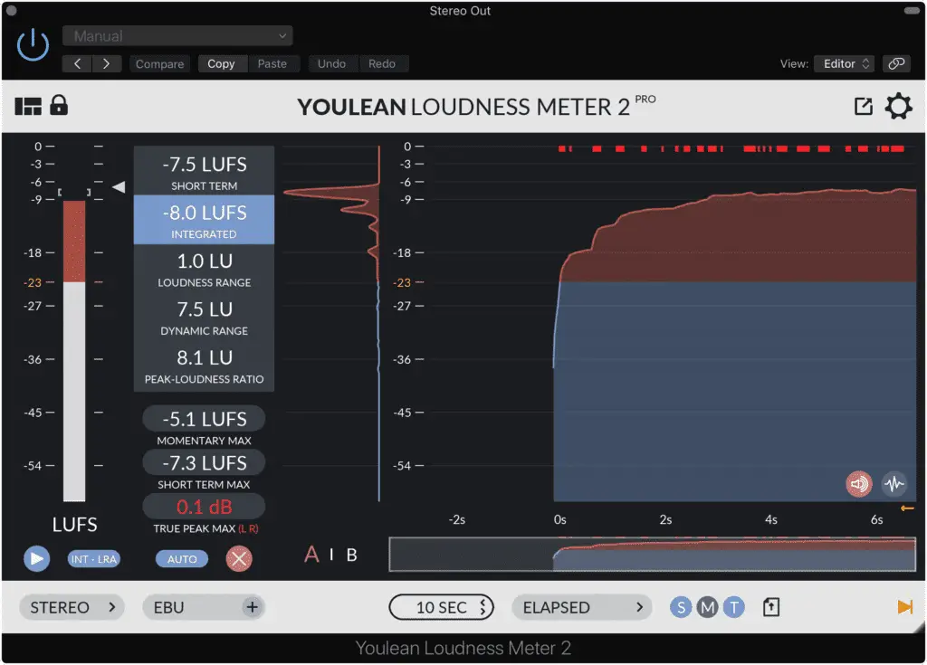
Task: Select the Short Term LUFS readout
Action: click(x=204, y=171)
